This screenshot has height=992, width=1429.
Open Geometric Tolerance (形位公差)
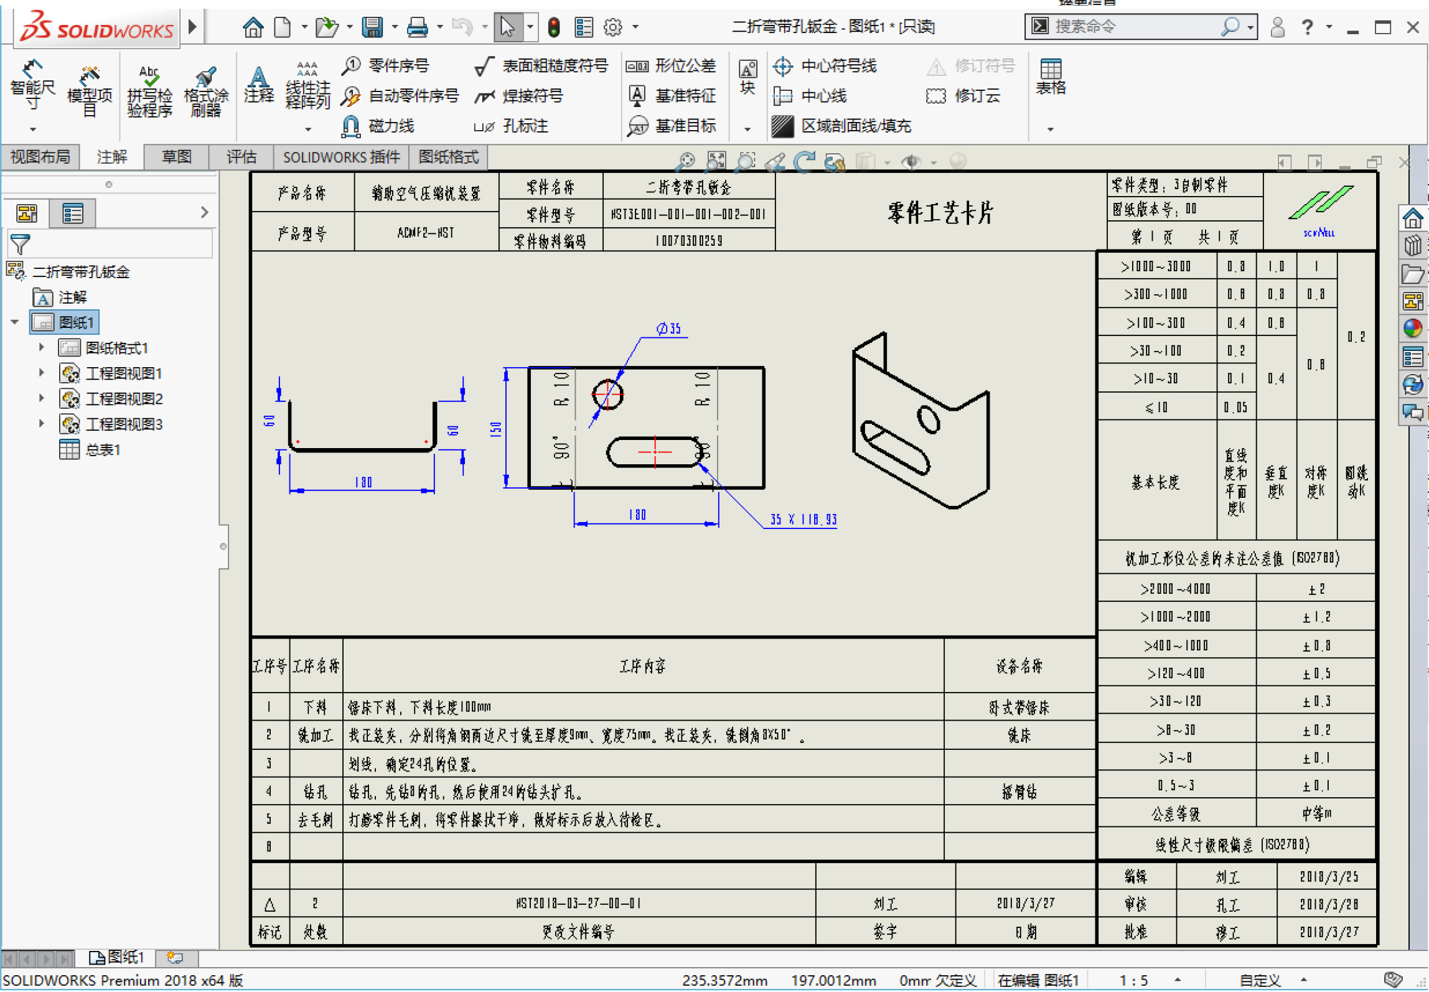(x=671, y=65)
